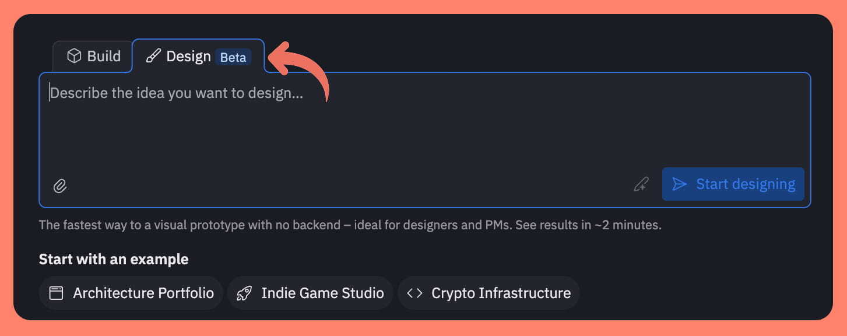This screenshot has height=336, width=847.
Task: Click the Beta badge label
Action: (x=233, y=57)
